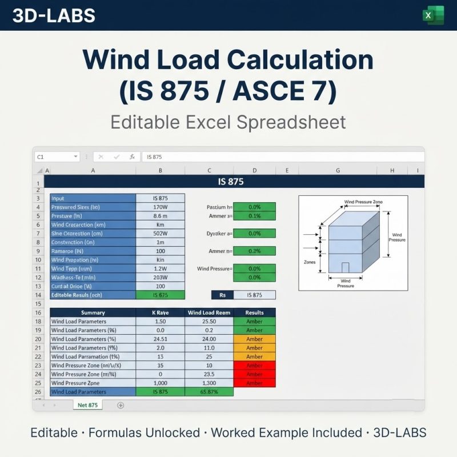Click the fx insert function icon
The height and width of the screenshot is (457, 457).
click(x=132, y=157)
